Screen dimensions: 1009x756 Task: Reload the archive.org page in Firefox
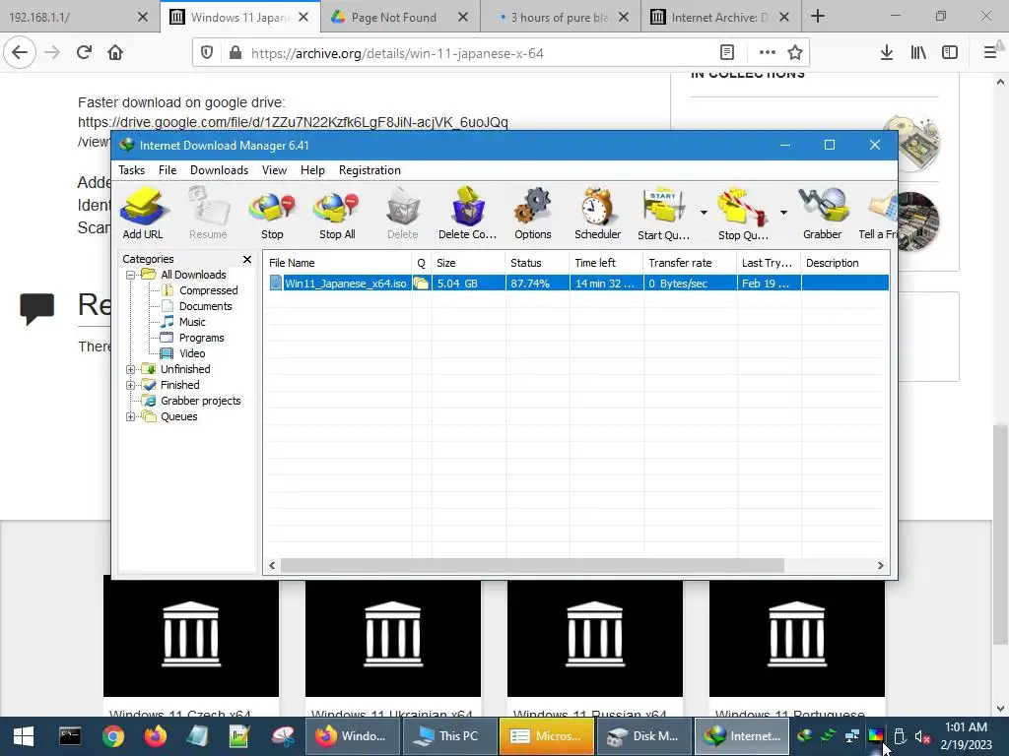click(x=85, y=53)
